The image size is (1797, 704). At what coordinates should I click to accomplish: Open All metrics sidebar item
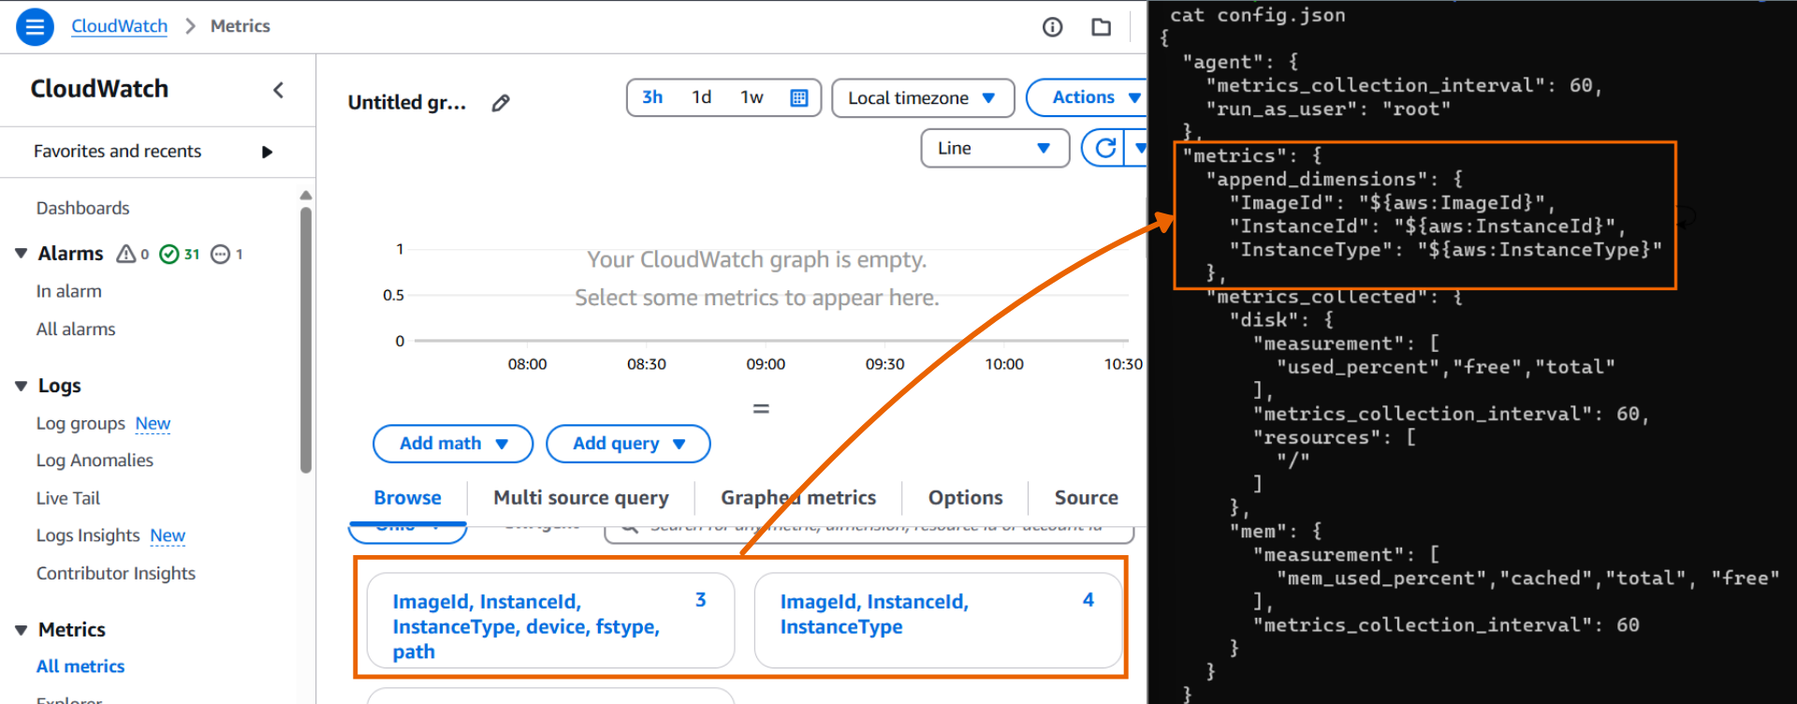pos(80,667)
